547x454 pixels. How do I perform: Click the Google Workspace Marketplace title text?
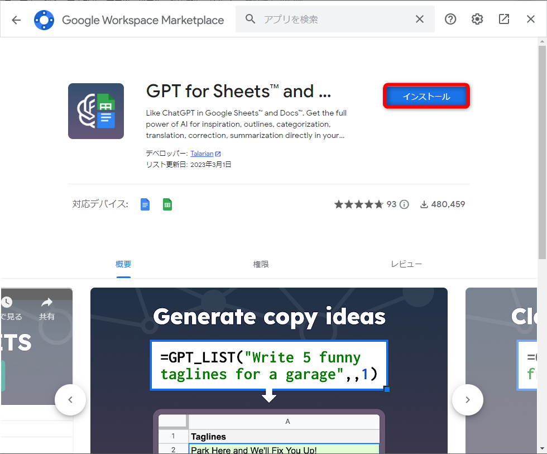(x=143, y=20)
